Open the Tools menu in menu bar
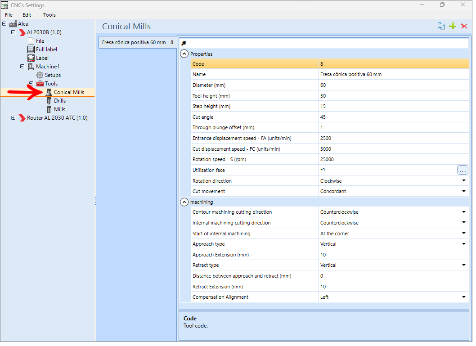The width and height of the screenshot is (476, 346). (49, 15)
